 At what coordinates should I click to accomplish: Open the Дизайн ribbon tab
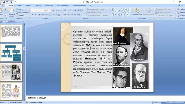[38, 5]
